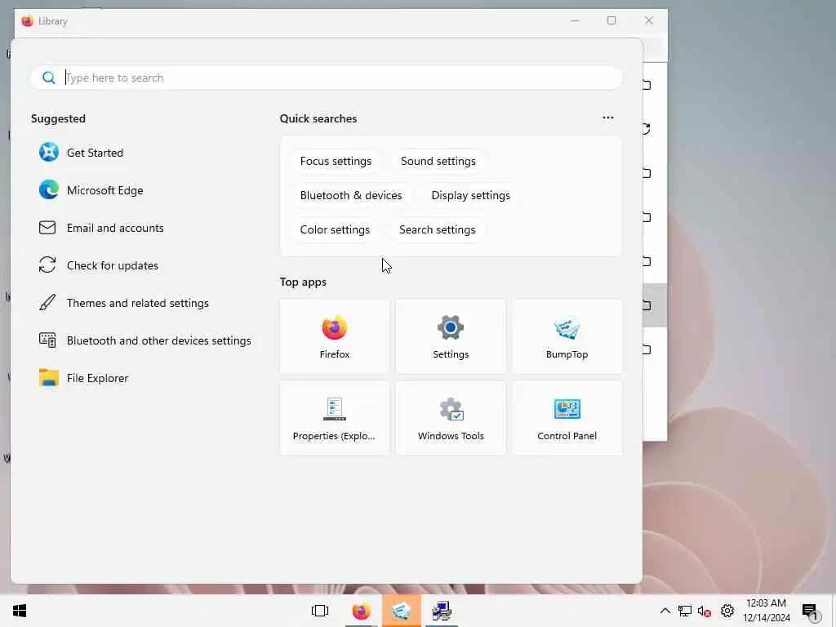This screenshot has width=836, height=627.
Task: Switch to Firefox on the taskbar
Action: tap(362, 611)
